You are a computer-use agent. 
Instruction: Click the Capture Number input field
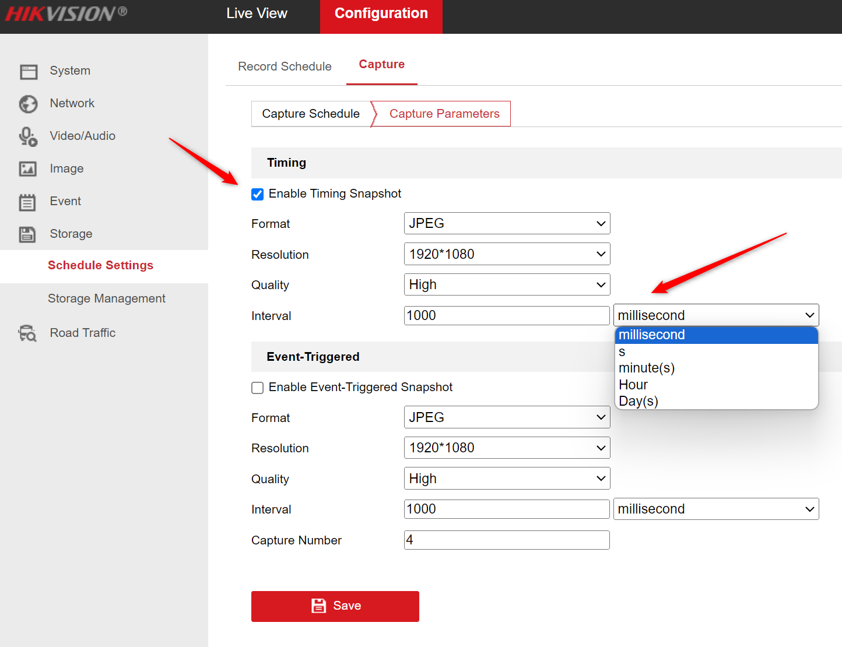(506, 540)
